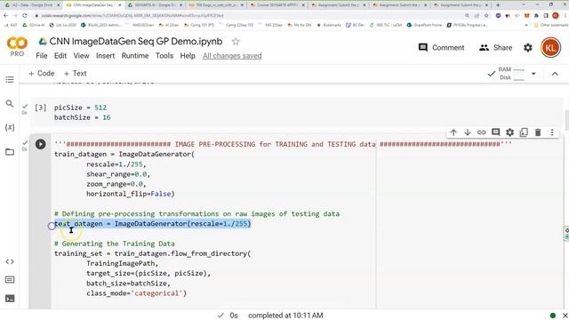Open the find and replace search panel

[x=10, y=104]
